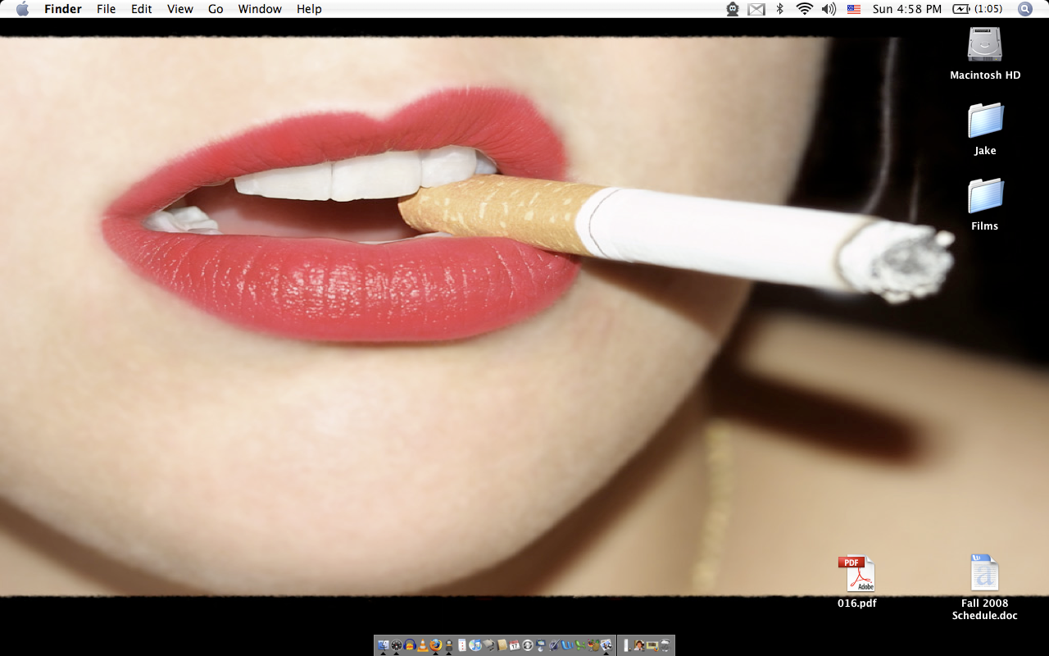This screenshot has width=1049, height=656.
Task: Launch Firefox from the Dock
Action: pyautogui.click(x=436, y=645)
